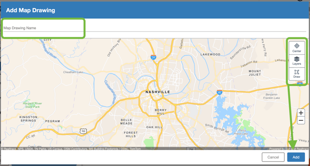This screenshot has height=166, width=310.
Task: Click the Belle Meade area label
Action: pyautogui.click(x=126, y=121)
